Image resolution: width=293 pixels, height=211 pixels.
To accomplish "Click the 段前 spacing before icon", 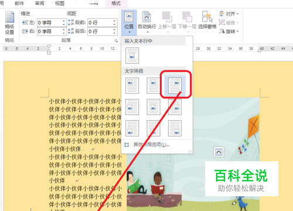I will click(71, 23).
